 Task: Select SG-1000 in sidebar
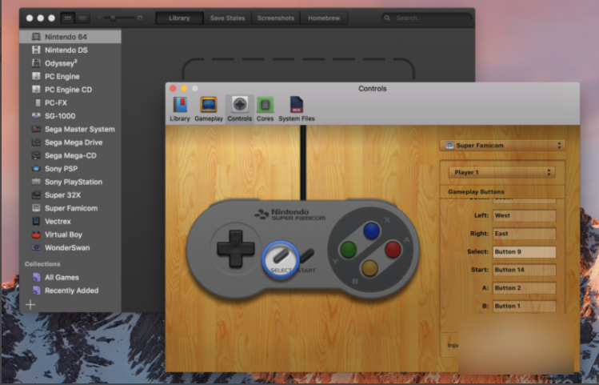tap(70, 116)
